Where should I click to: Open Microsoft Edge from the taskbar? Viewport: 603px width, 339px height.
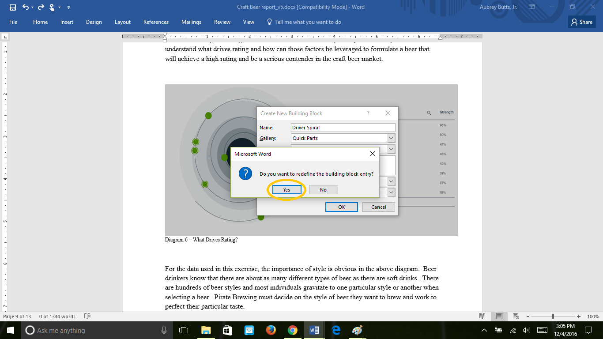point(335,330)
